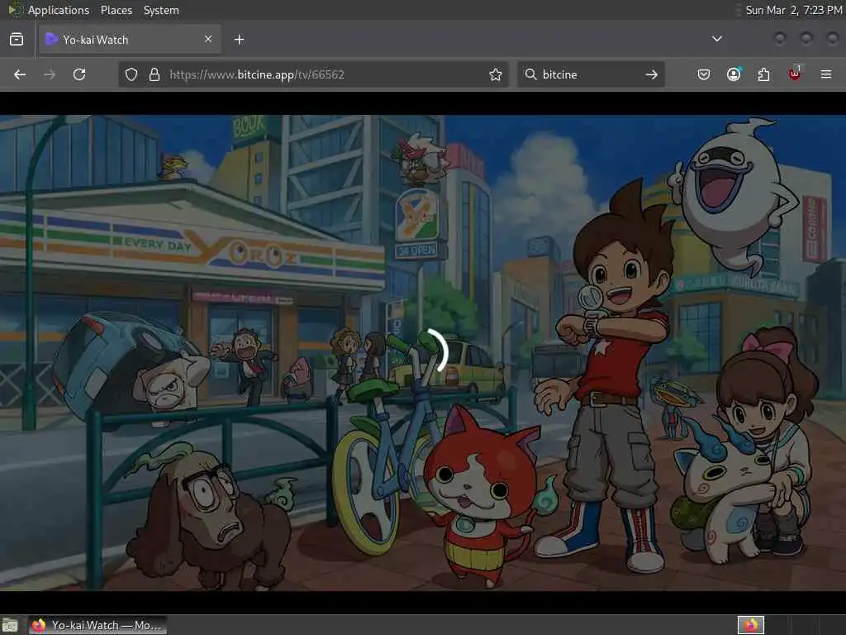Go back to the previous page
The image size is (846, 635).
coord(20,74)
